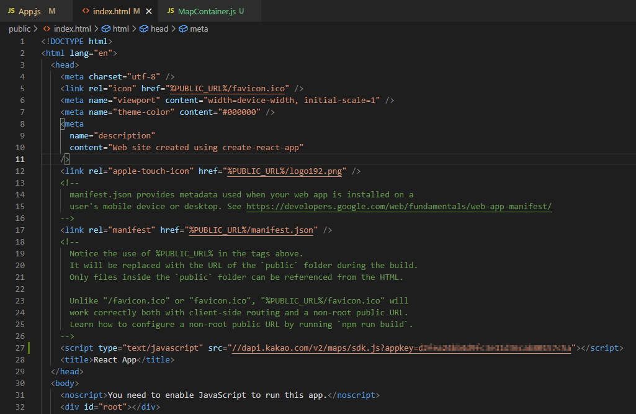
Task: Open the dapi.kakao.com sdk.js script link
Action: pyautogui.click(x=401, y=348)
